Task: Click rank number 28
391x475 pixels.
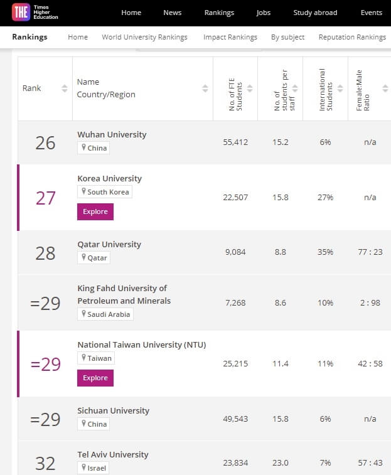Action: [x=45, y=254]
